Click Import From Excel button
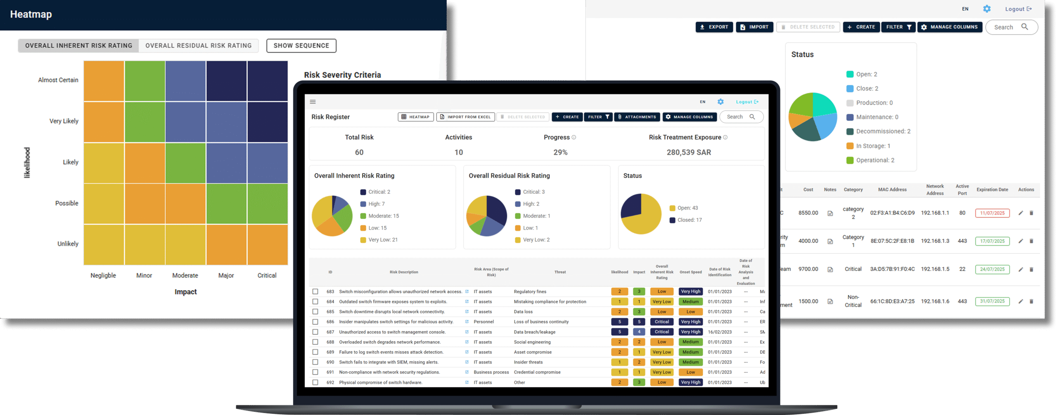Screen dimensions: 1057x415 (466, 117)
